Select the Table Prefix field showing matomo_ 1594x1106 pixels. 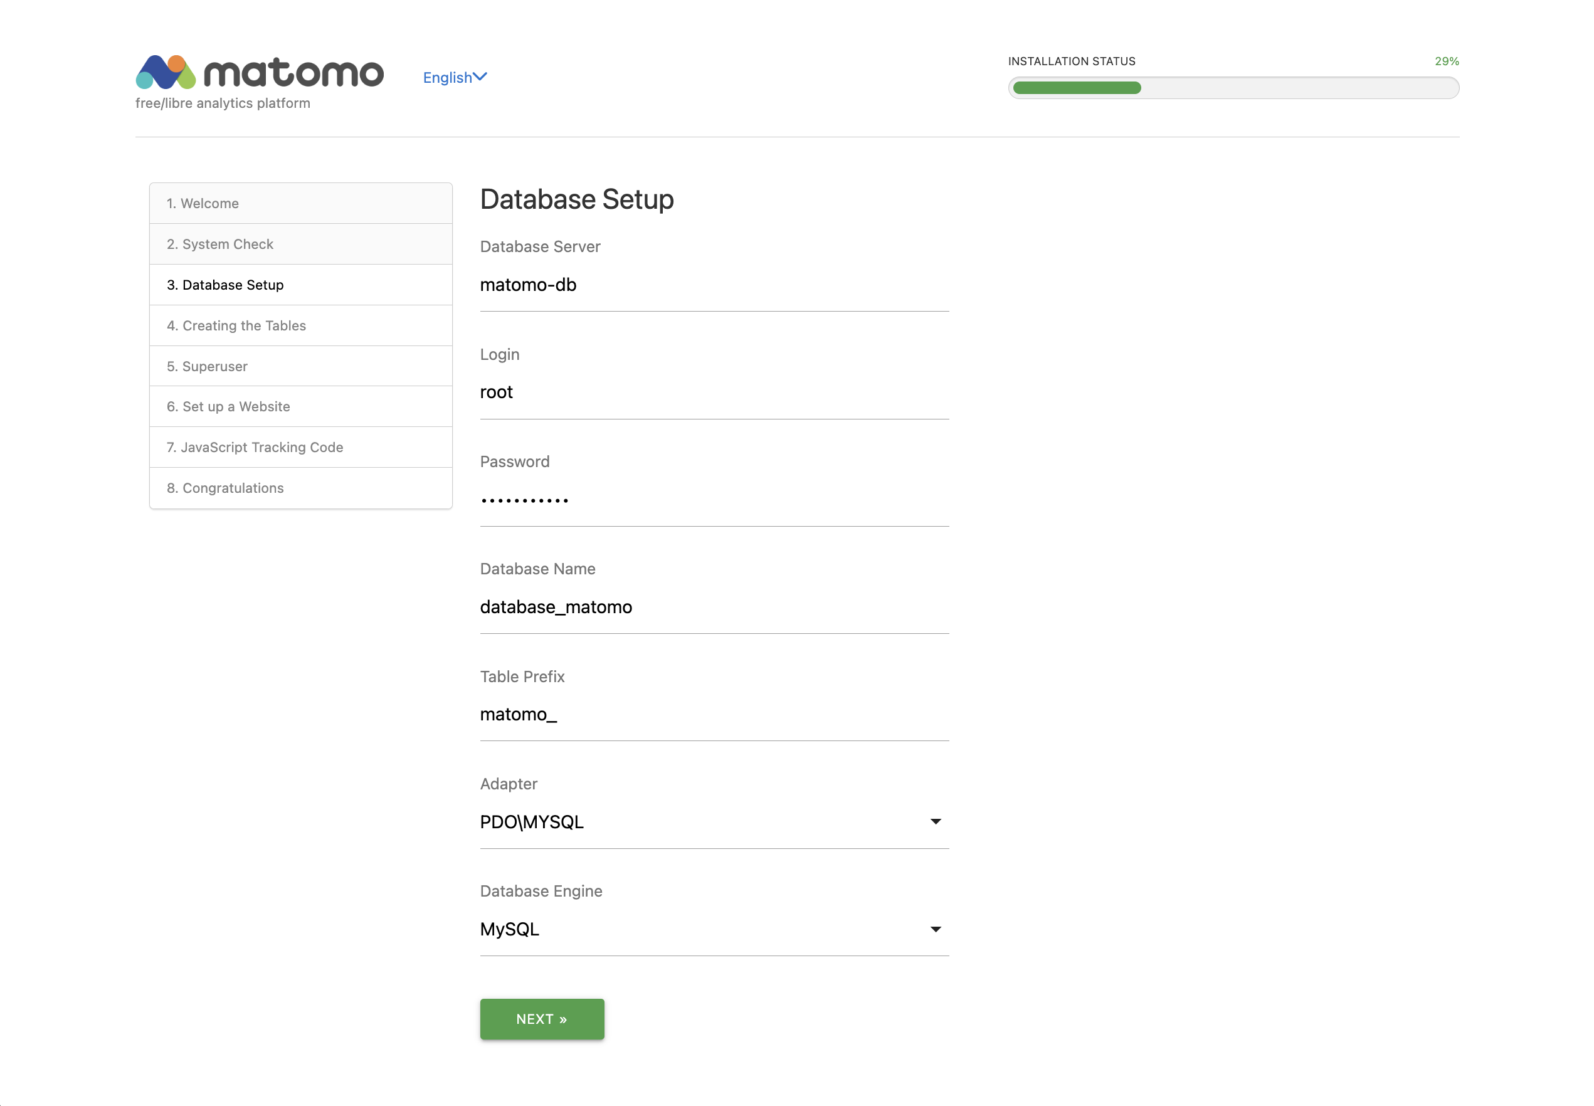click(x=714, y=714)
